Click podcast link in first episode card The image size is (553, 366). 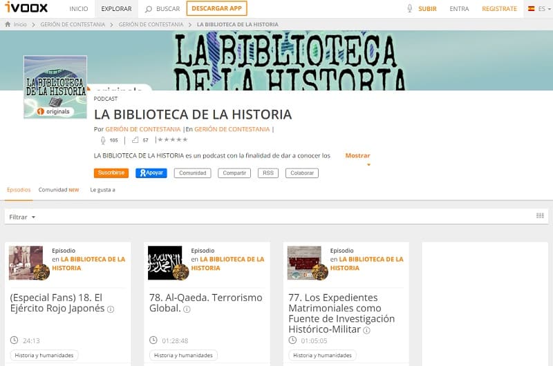88,264
